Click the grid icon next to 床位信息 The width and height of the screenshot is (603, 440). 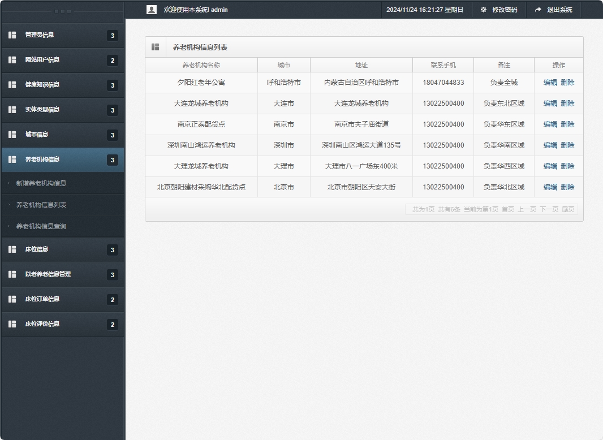[12, 249]
